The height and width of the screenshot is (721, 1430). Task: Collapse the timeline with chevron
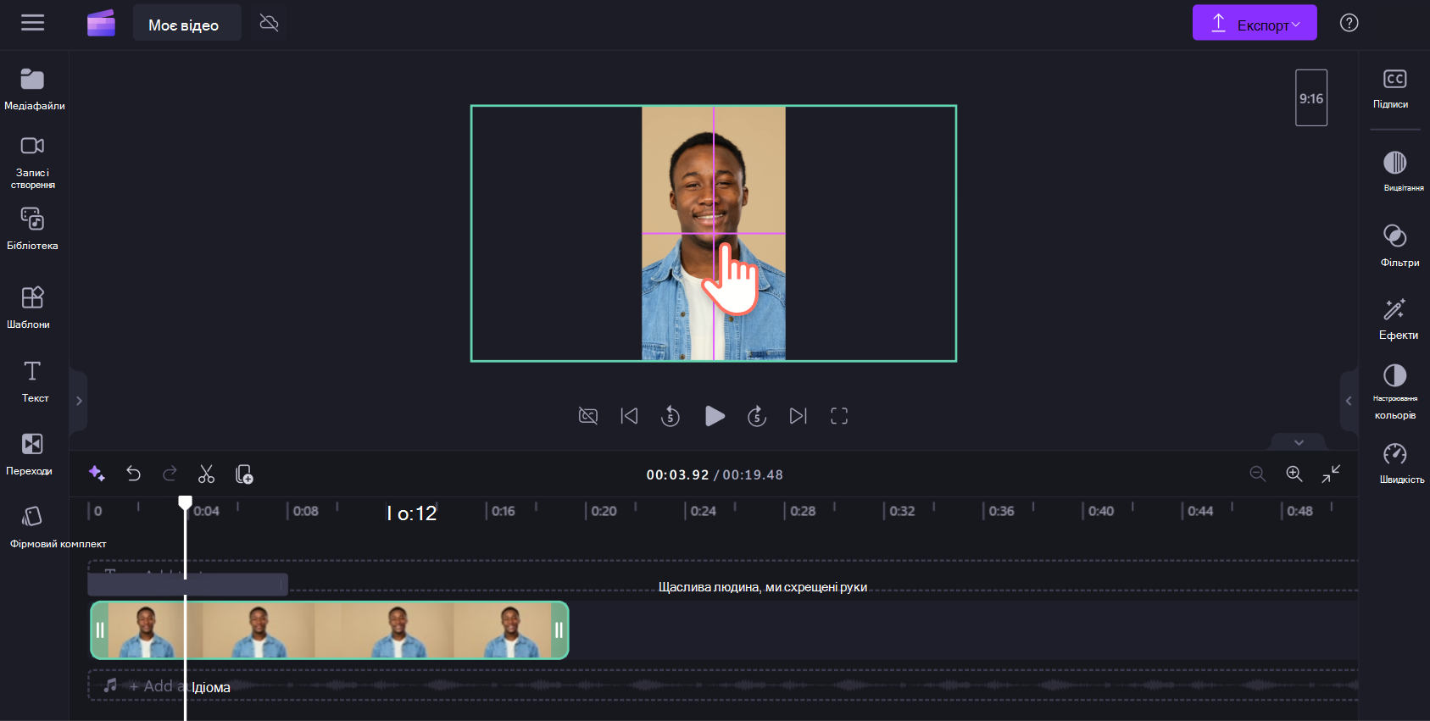[1299, 442]
